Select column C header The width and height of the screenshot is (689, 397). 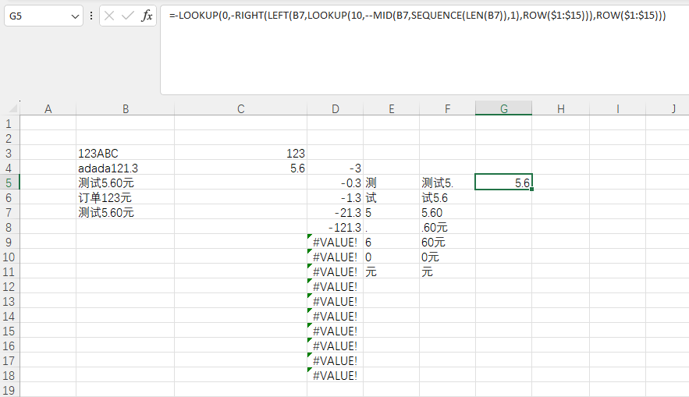click(x=241, y=109)
